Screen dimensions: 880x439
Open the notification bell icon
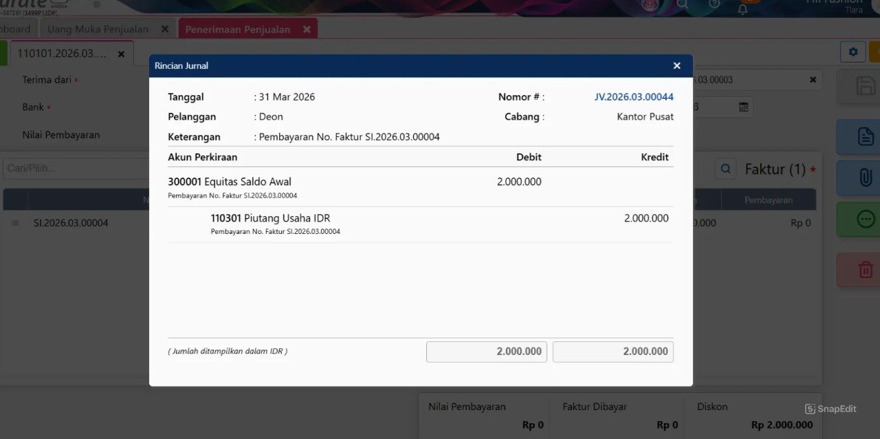pos(742,8)
